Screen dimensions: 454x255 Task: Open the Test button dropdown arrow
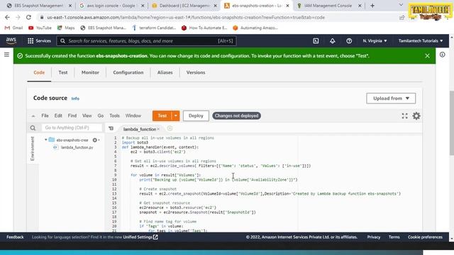point(176,115)
